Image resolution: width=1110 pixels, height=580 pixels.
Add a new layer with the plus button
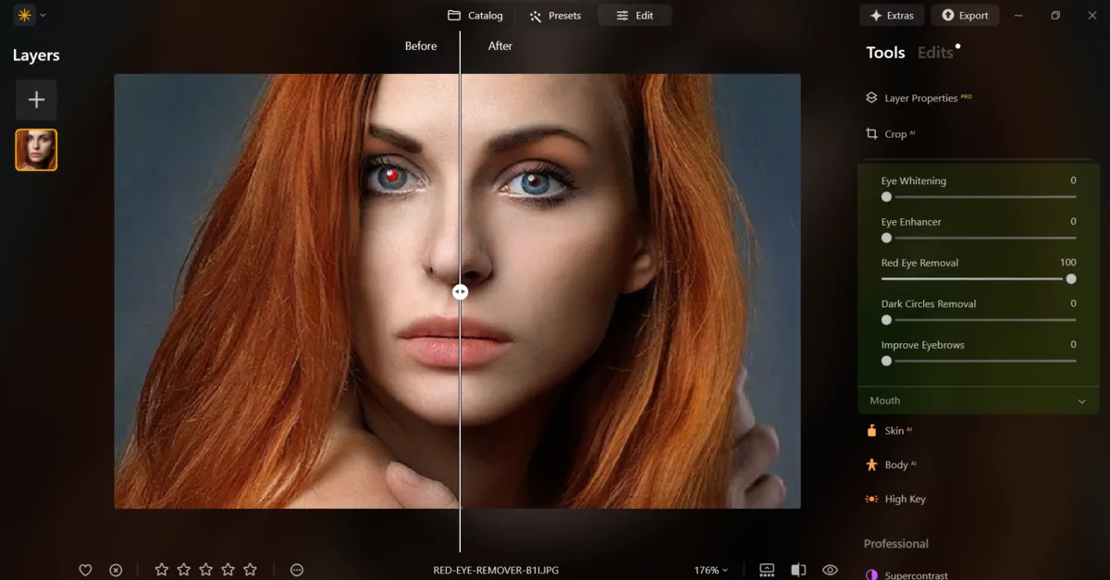(36, 99)
